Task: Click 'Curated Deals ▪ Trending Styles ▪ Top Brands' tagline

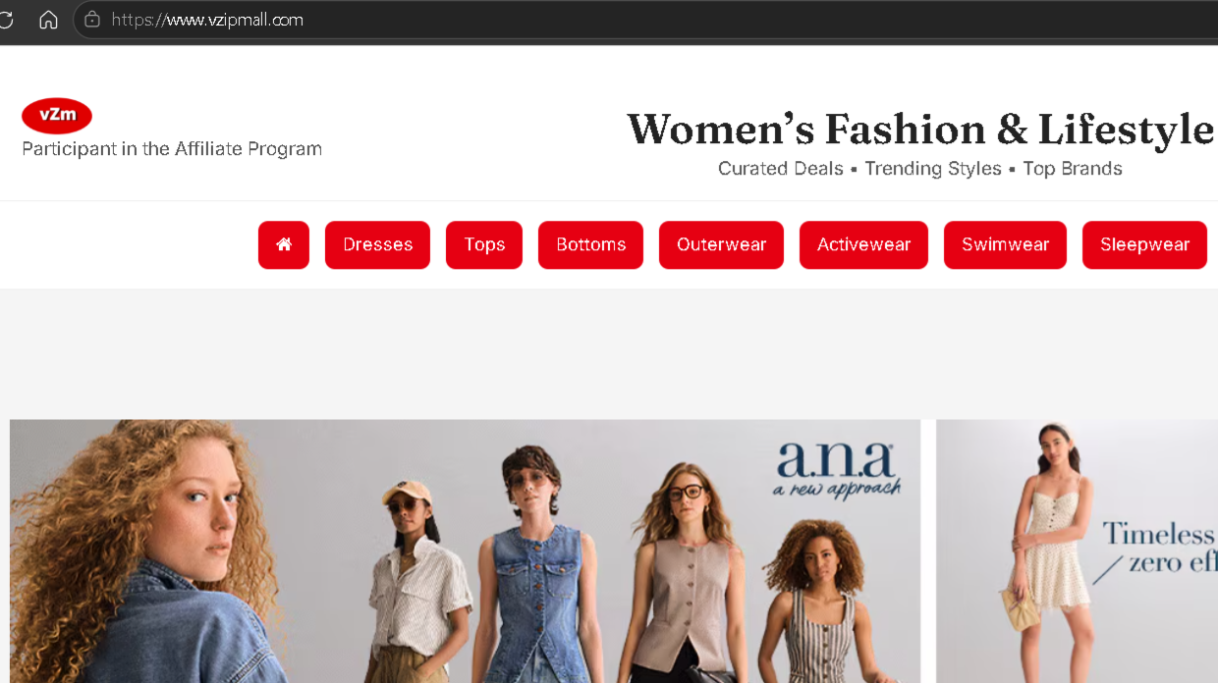Action: click(919, 169)
